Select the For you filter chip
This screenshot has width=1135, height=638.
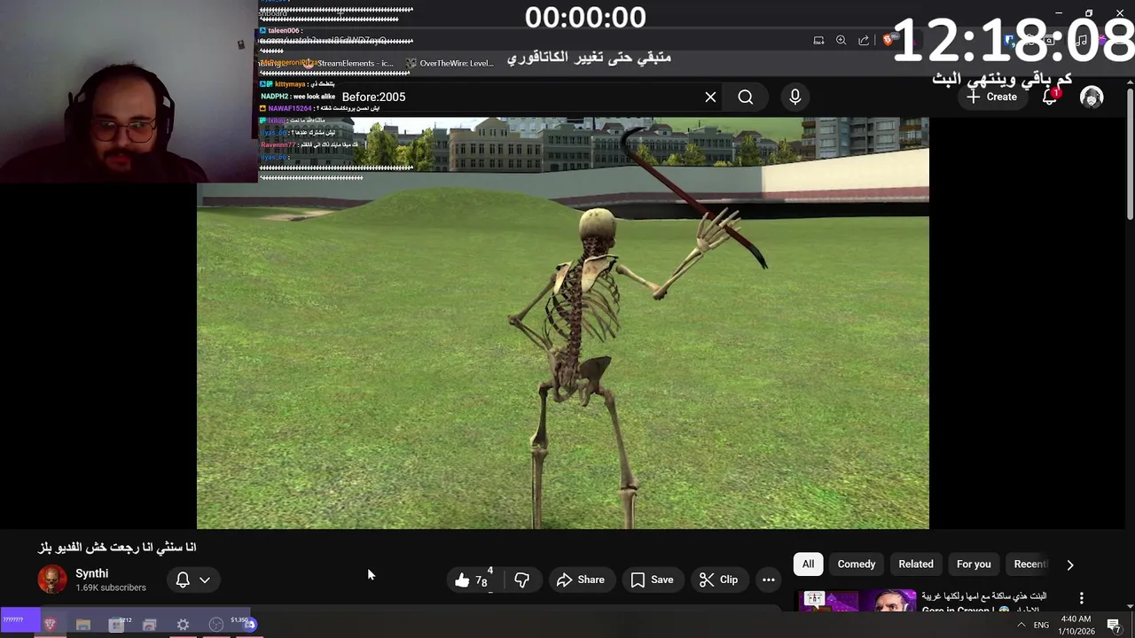click(974, 564)
